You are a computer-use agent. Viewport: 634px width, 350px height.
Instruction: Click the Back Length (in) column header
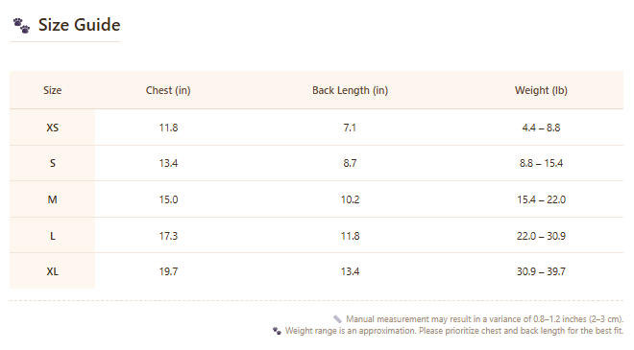point(351,90)
